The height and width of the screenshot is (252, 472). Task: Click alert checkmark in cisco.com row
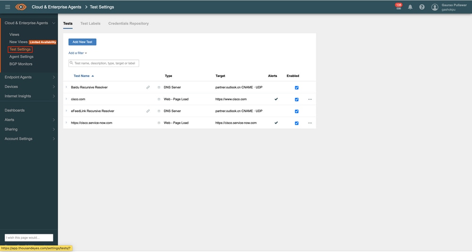(x=276, y=99)
